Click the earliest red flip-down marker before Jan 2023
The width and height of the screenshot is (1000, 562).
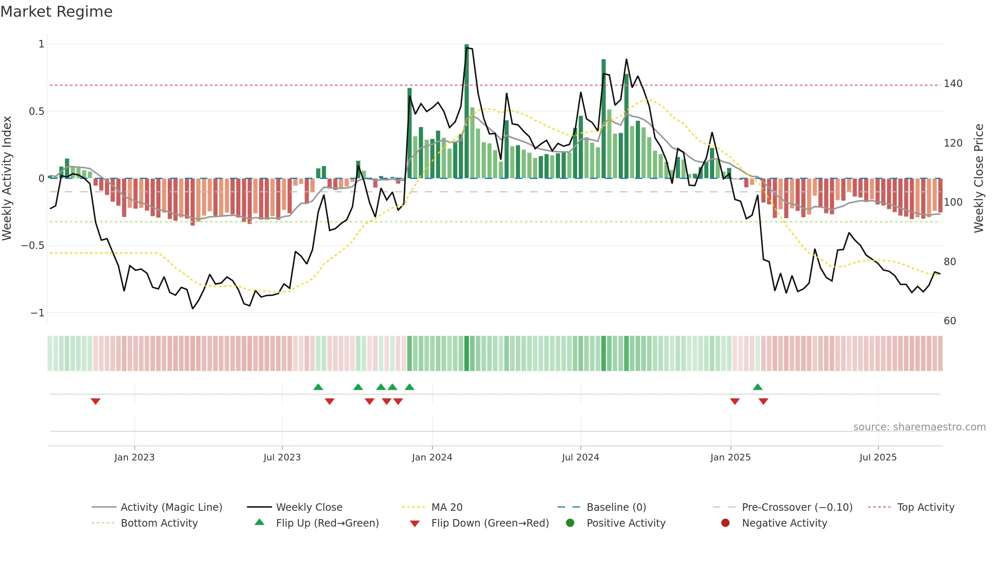coord(95,401)
